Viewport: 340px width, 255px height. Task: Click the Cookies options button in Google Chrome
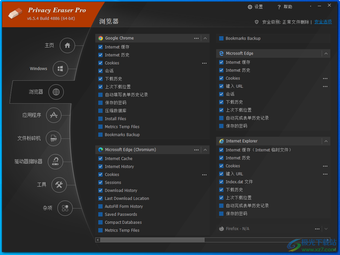coord(204,63)
